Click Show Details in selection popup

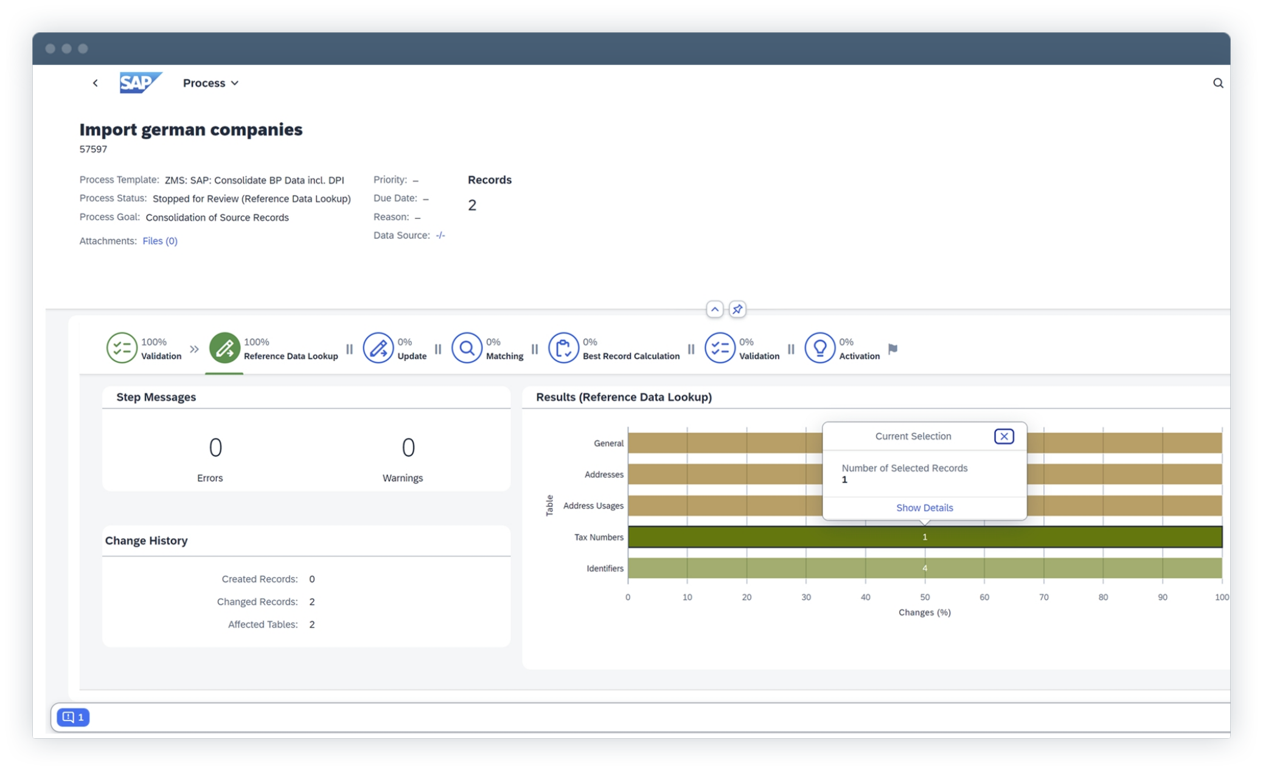coord(924,508)
